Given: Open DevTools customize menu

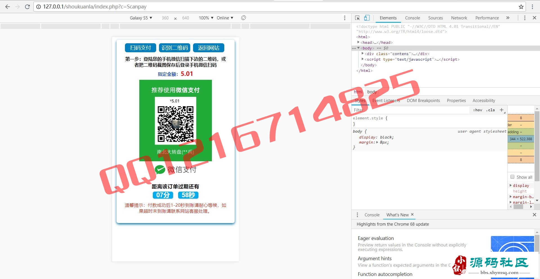Looking at the screenshot, I should tap(525, 18).
